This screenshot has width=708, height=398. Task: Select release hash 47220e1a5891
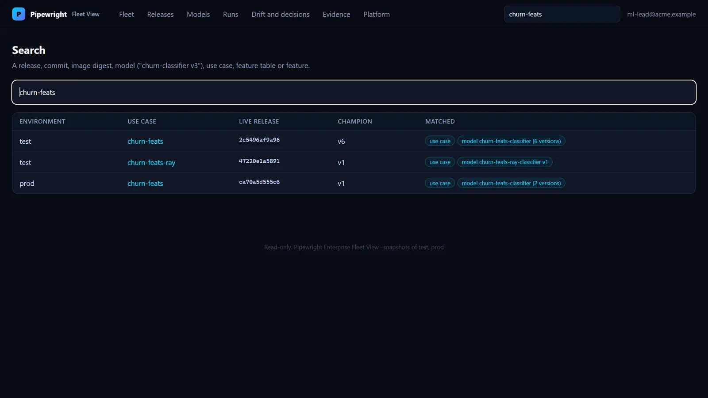coord(259,161)
